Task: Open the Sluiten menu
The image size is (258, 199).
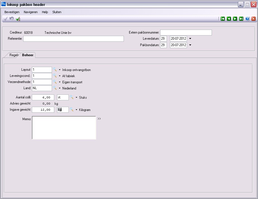Action: pyautogui.click(x=57, y=12)
